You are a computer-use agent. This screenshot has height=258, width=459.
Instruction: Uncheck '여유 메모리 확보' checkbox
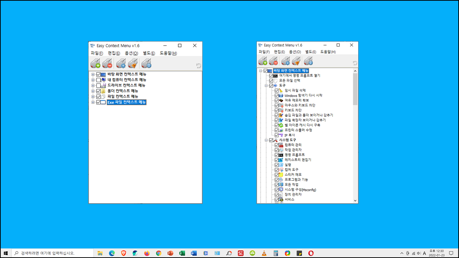pyautogui.click(x=276, y=100)
